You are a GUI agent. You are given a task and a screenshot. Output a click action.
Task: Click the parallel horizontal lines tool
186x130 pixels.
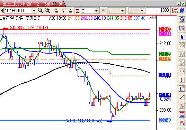[182, 114]
